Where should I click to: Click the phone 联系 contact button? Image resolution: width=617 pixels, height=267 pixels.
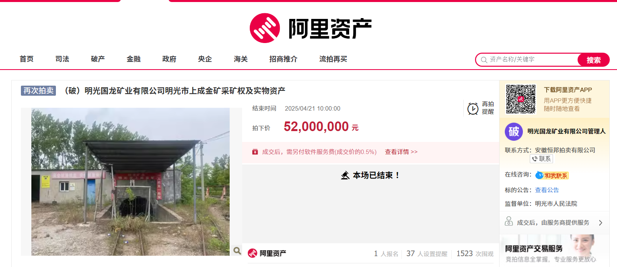pyautogui.click(x=541, y=159)
